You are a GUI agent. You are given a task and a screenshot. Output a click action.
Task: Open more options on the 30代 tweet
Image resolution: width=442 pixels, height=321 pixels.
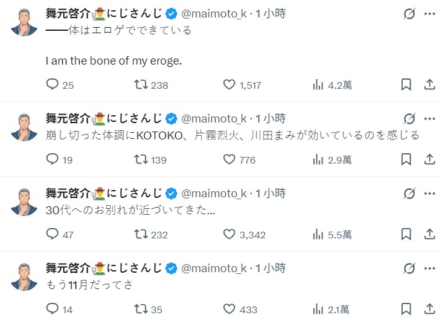(429, 194)
